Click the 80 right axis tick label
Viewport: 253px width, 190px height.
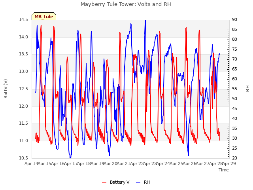pyautogui.click(x=234, y=40)
